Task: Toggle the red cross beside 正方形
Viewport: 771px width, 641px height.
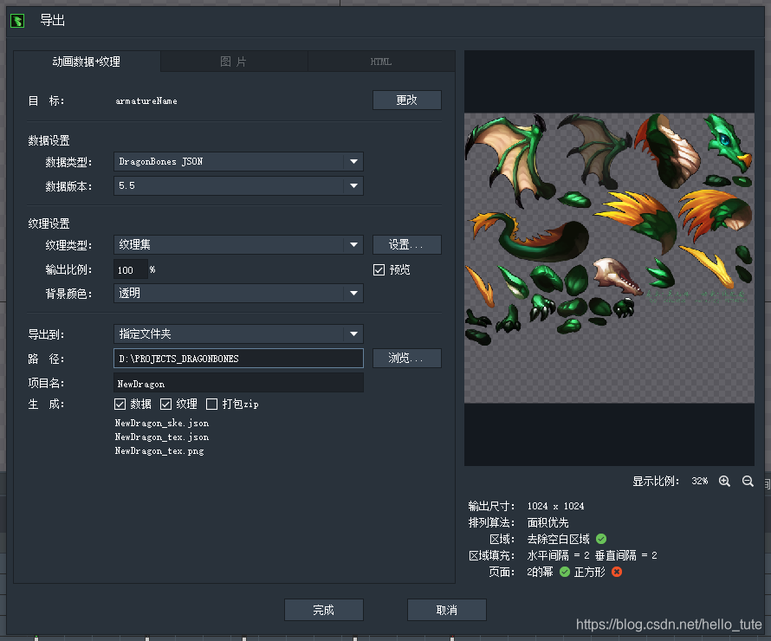Action: [617, 572]
